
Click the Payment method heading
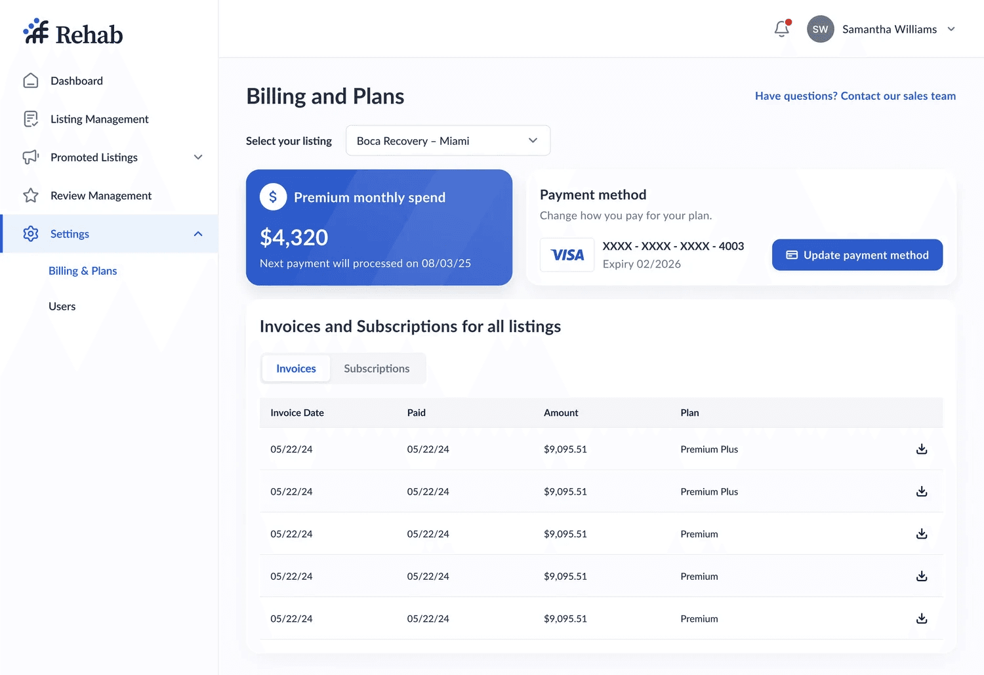[x=593, y=195]
